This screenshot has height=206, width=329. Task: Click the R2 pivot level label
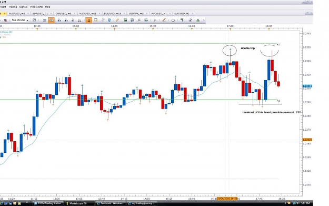(278, 44)
